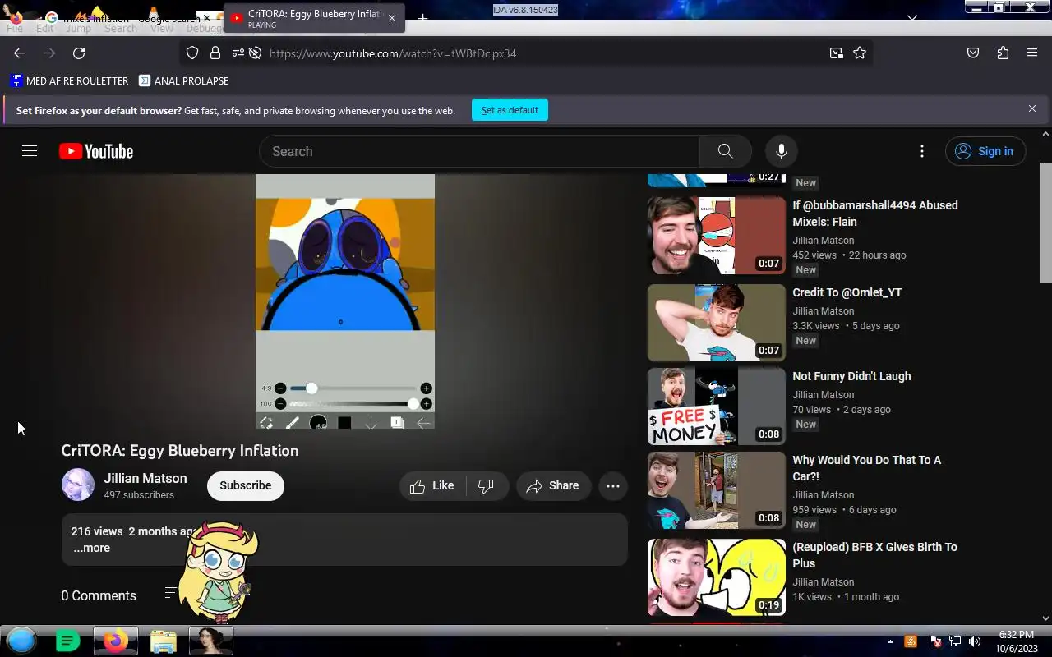Subscribe to Jillian Matson
The height and width of the screenshot is (657, 1052).
(x=245, y=485)
